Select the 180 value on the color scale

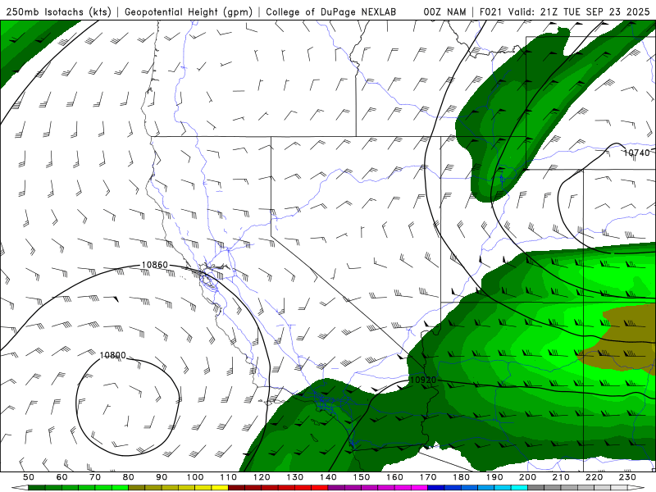(462, 477)
